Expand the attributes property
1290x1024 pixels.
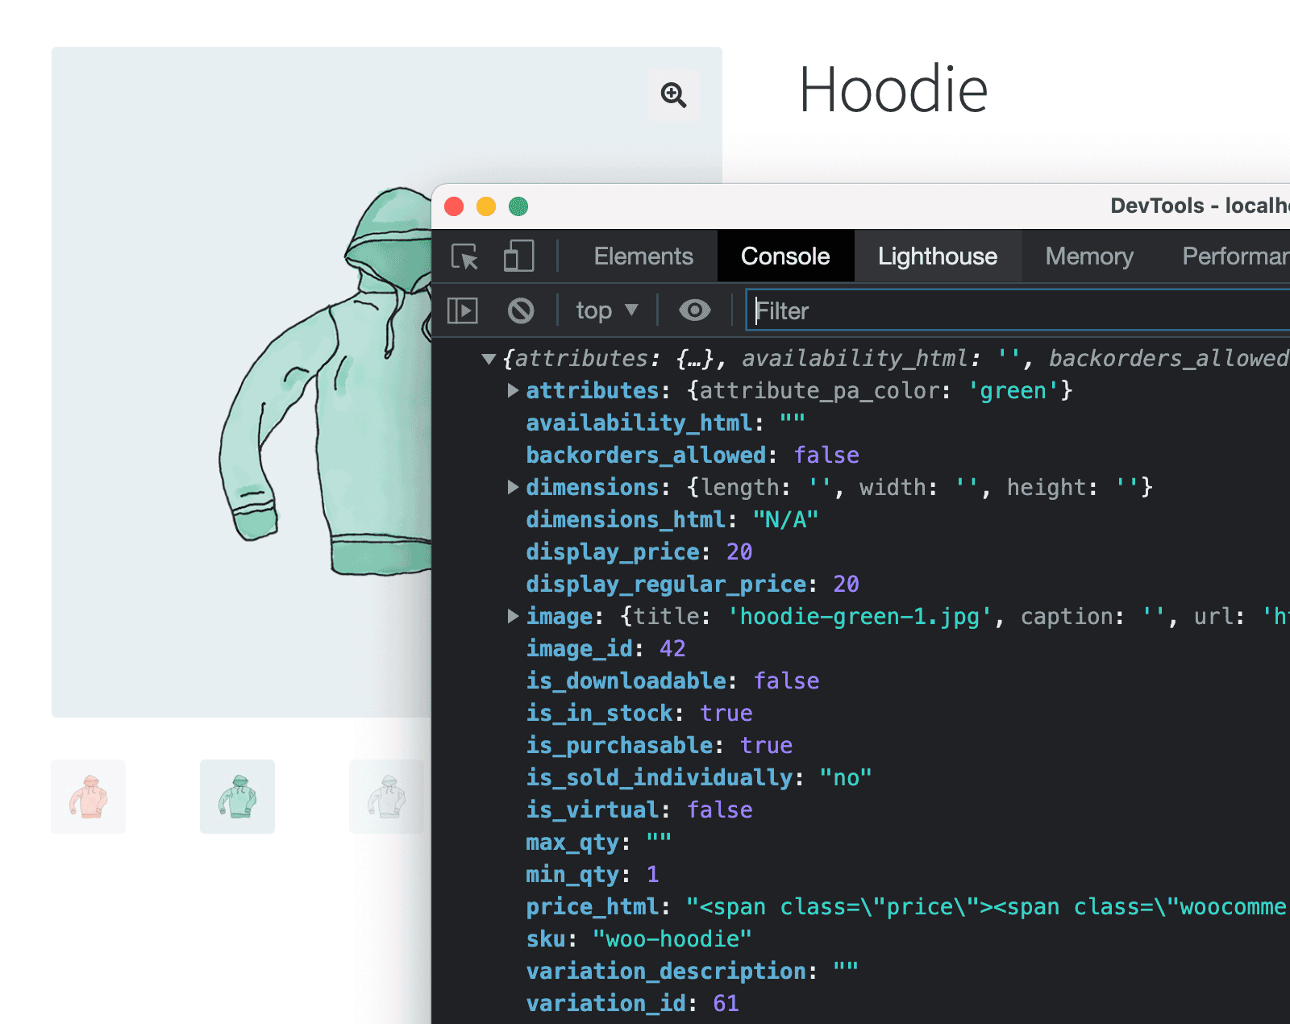click(514, 391)
